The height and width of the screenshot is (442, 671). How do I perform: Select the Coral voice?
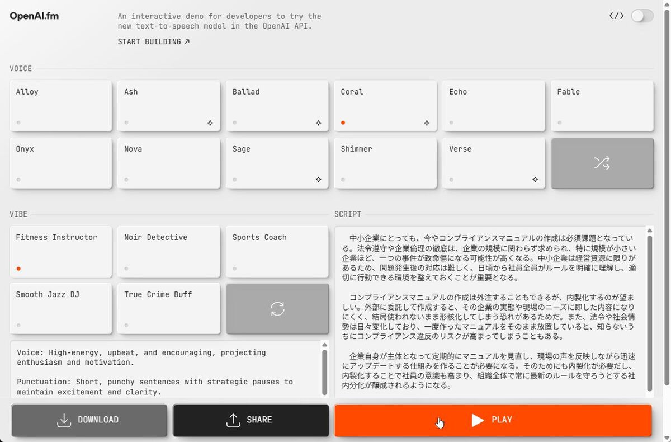pos(386,105)
